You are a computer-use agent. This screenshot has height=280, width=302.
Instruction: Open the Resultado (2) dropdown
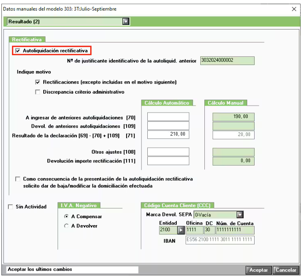tap(126, 21)
